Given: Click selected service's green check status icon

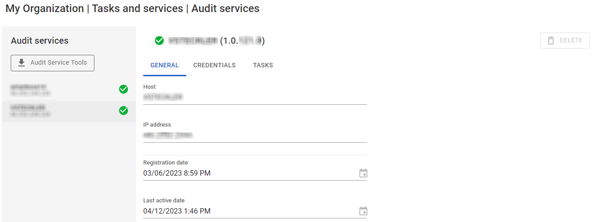Looking at the screenshot, I should 124,111.
